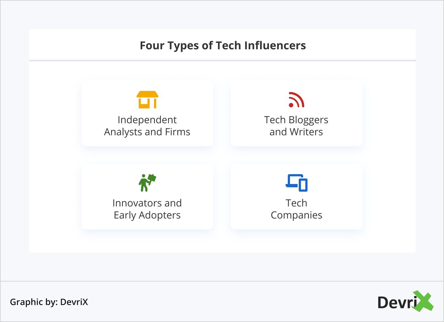The image size is (444, 322).
Task: Click the word 'Companies'
Action: pyautogui.click(x=296, y=215)
